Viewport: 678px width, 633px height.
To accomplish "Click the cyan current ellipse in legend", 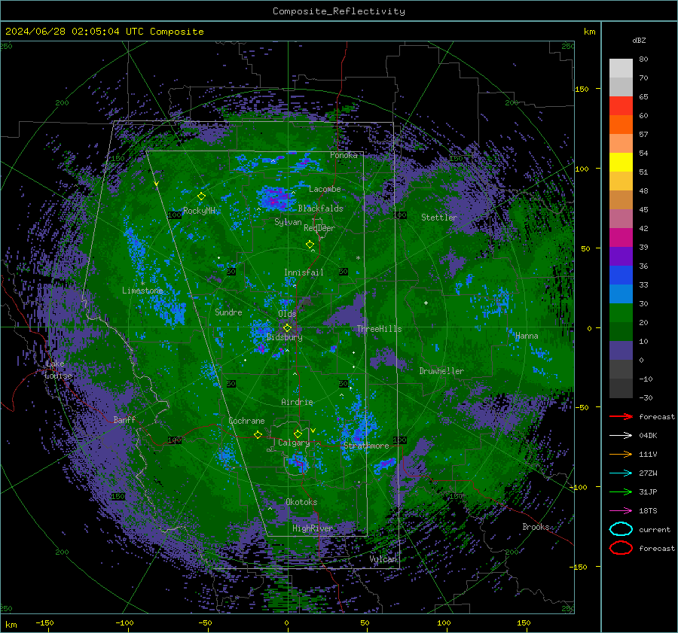I will pyautogui.click(x=621, y=529).
